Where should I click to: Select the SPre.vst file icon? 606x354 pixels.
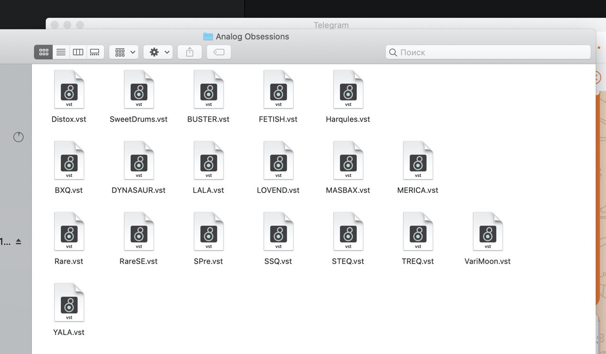tap(209, 231)
